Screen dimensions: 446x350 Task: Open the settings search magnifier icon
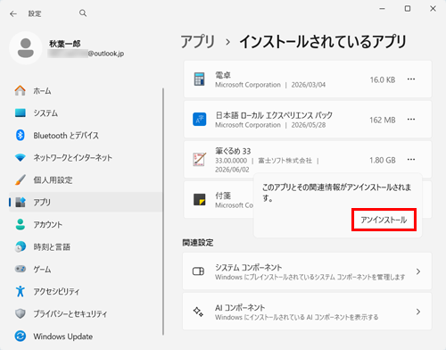(83, 13)
